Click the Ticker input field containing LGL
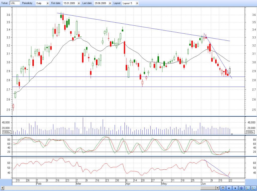The image size is (257, 191). click(x=15, y=3)
